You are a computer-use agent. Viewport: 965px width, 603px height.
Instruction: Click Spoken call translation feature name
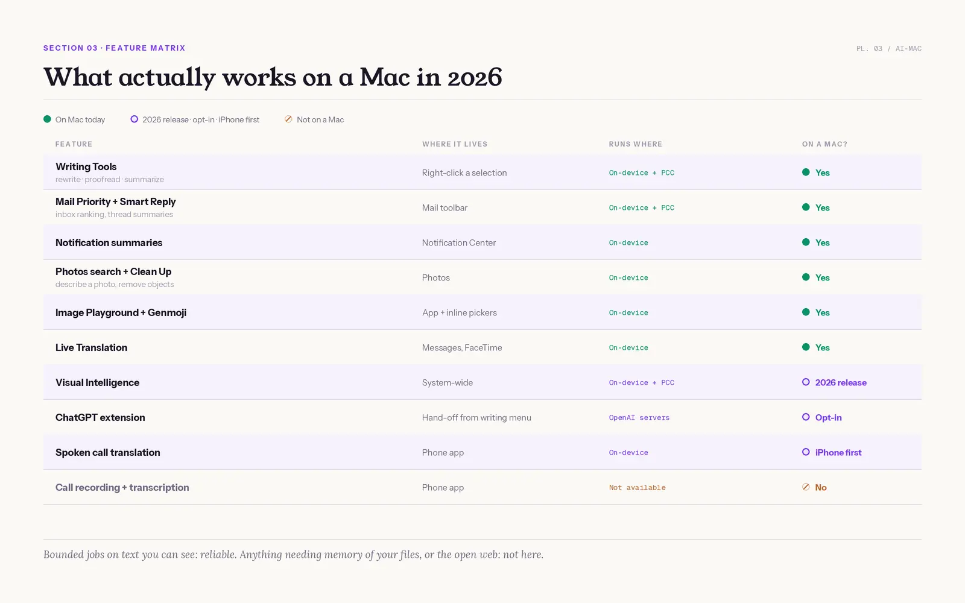click(x=108, y=452)
